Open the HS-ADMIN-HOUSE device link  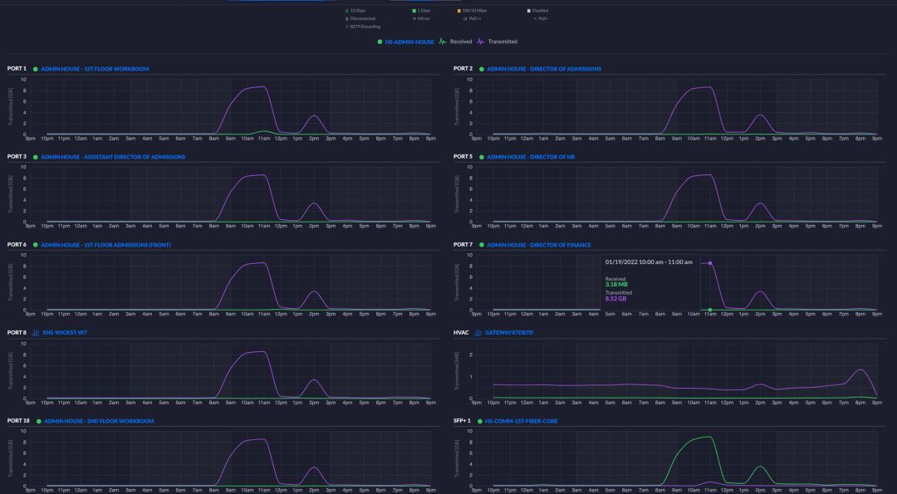click(x=409, y=42)
